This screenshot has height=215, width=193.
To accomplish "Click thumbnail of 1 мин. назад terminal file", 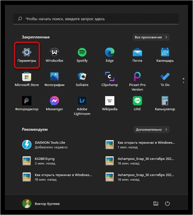I will [109, 145].
